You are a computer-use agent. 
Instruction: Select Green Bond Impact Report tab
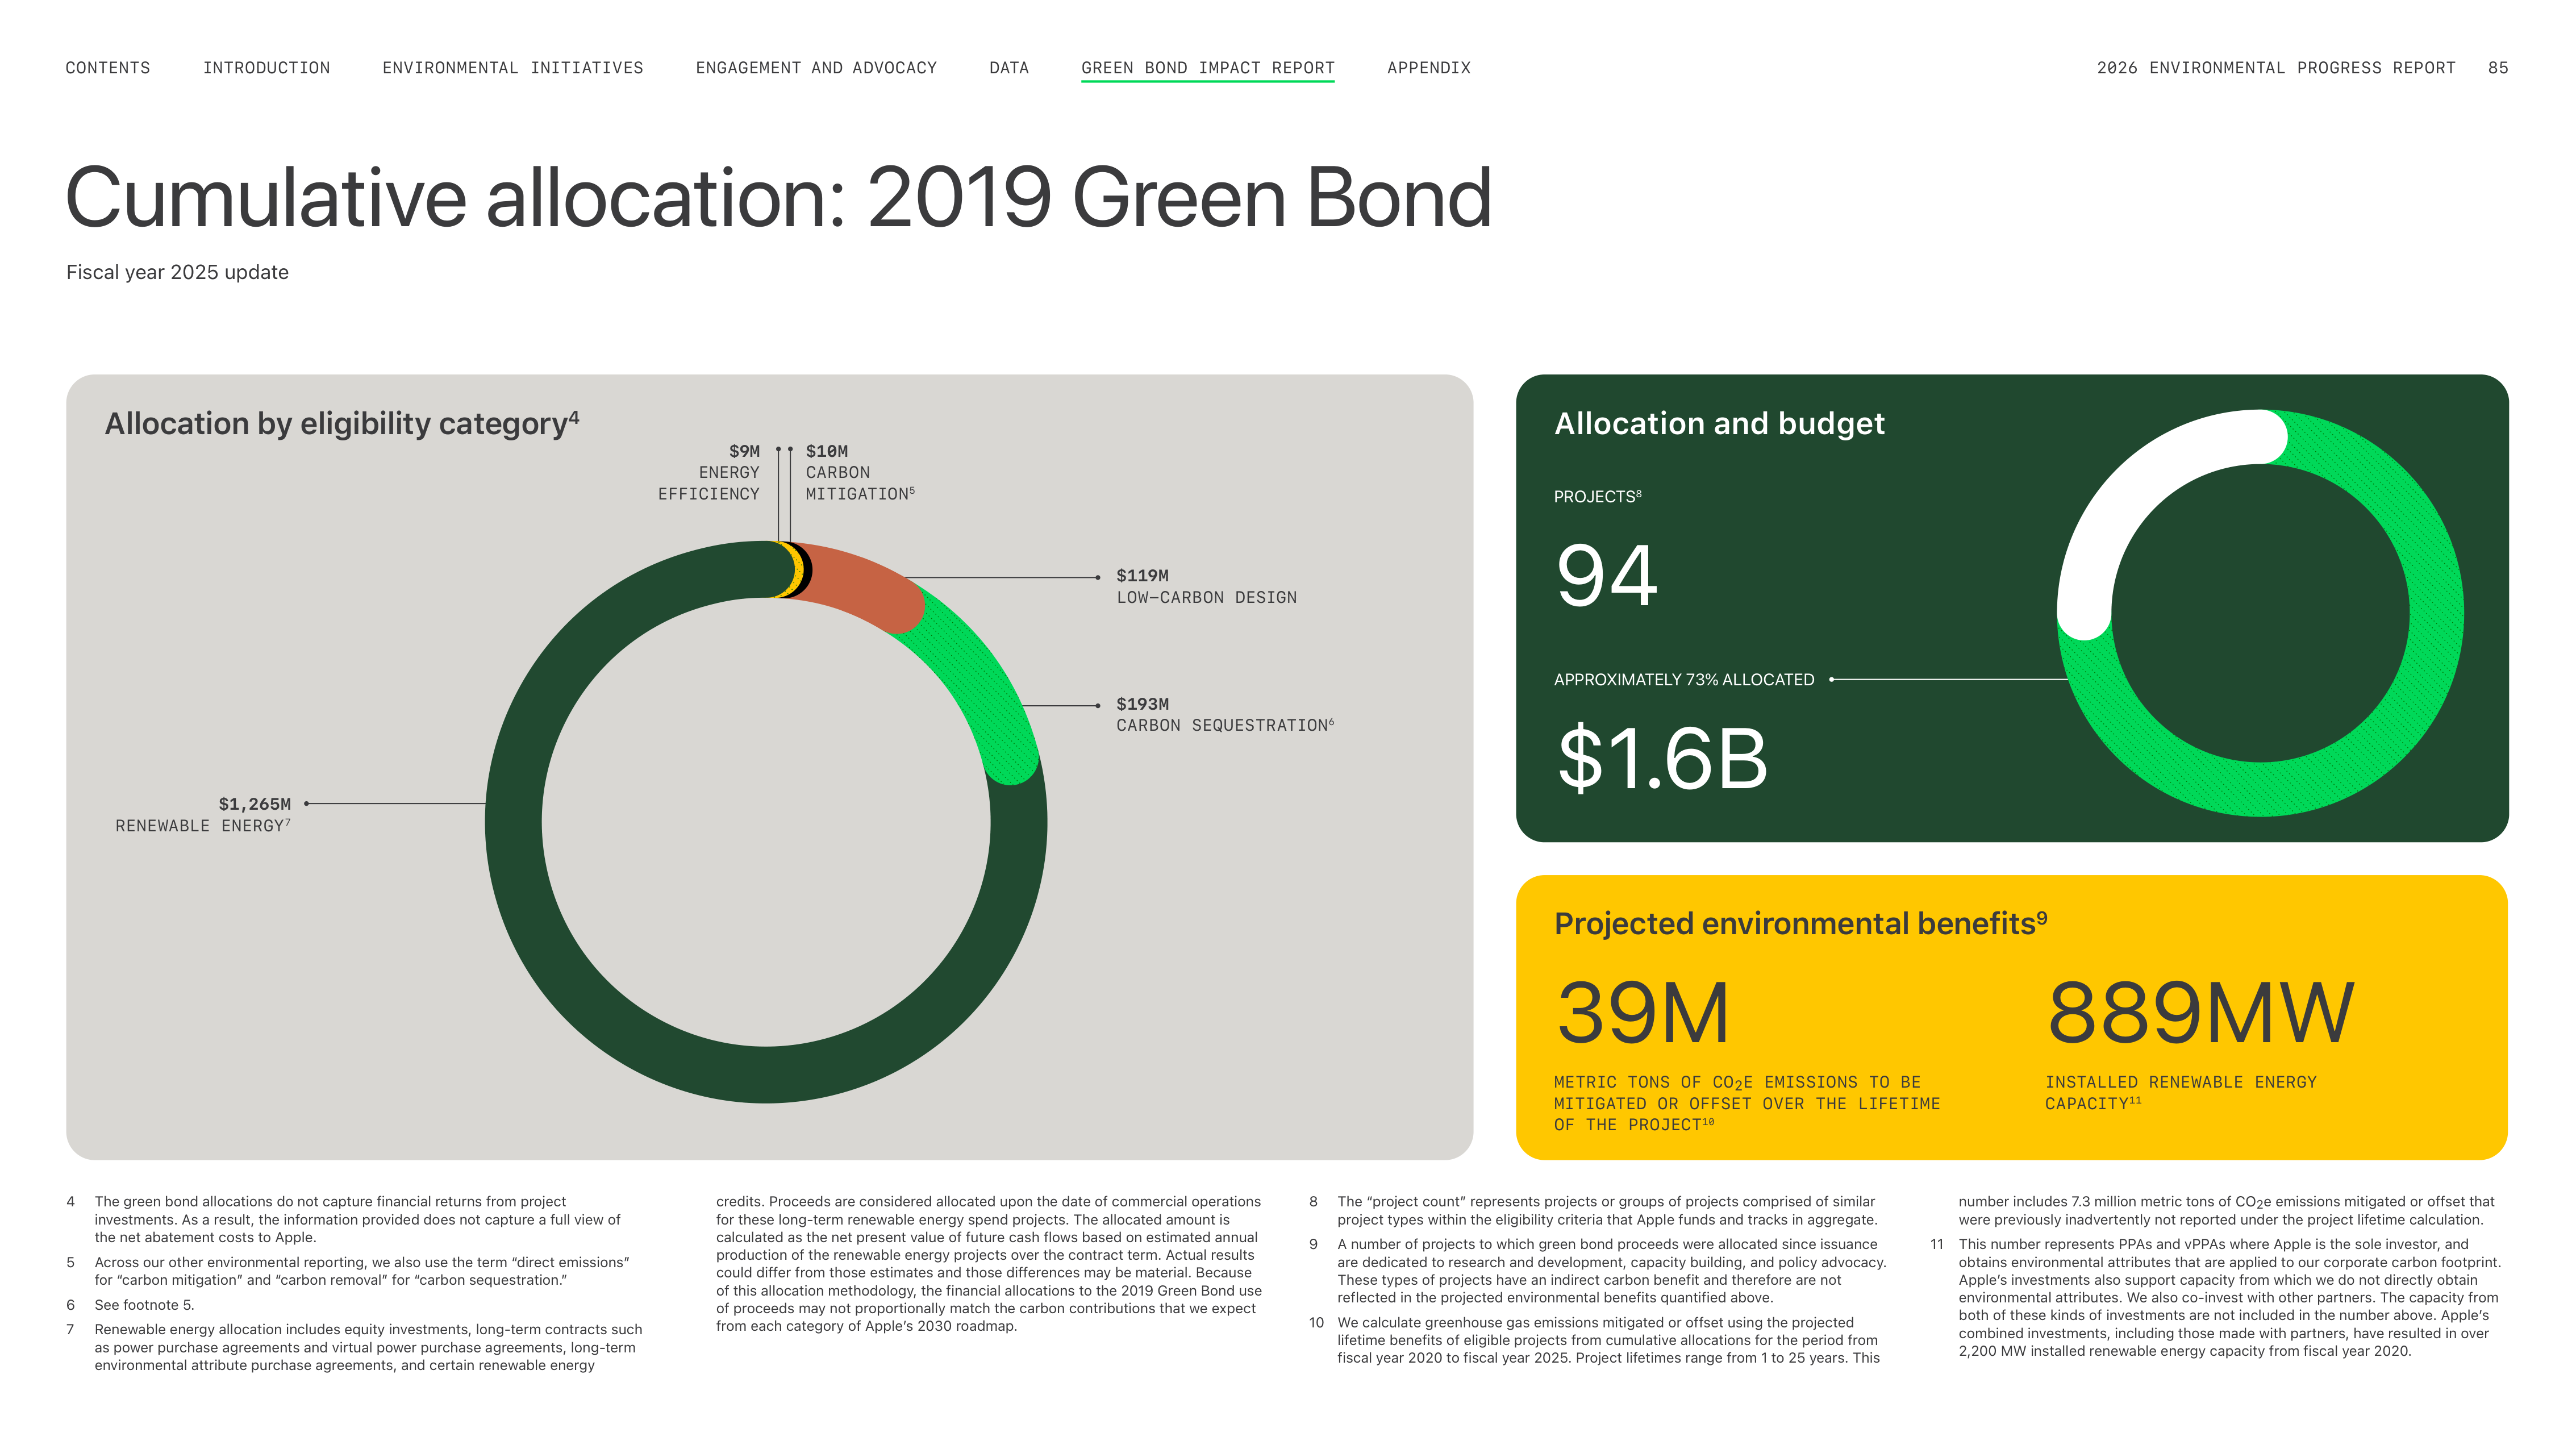pos(1207,68)
